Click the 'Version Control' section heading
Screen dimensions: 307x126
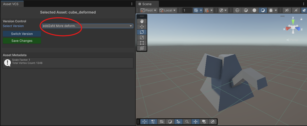14,21
